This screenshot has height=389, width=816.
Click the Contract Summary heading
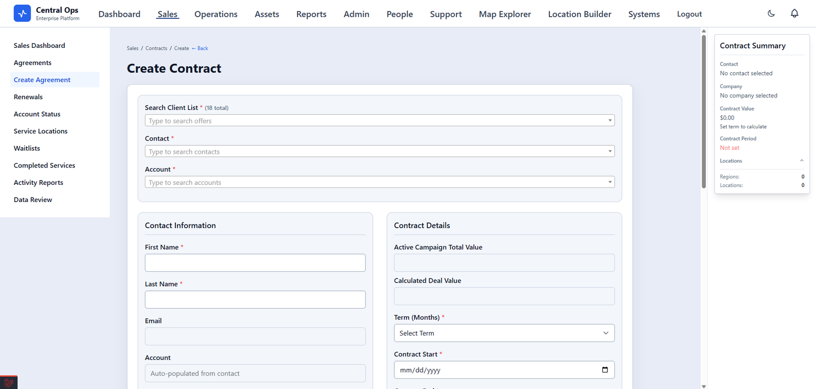pos(753,46)
